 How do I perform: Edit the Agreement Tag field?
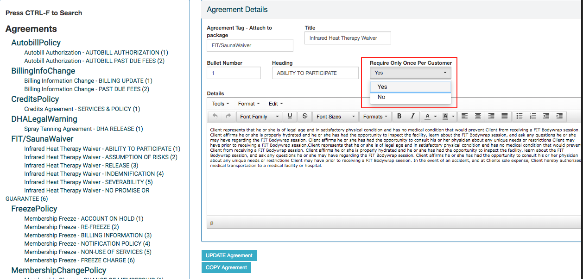pyautogui.click(x=250, y=45)
